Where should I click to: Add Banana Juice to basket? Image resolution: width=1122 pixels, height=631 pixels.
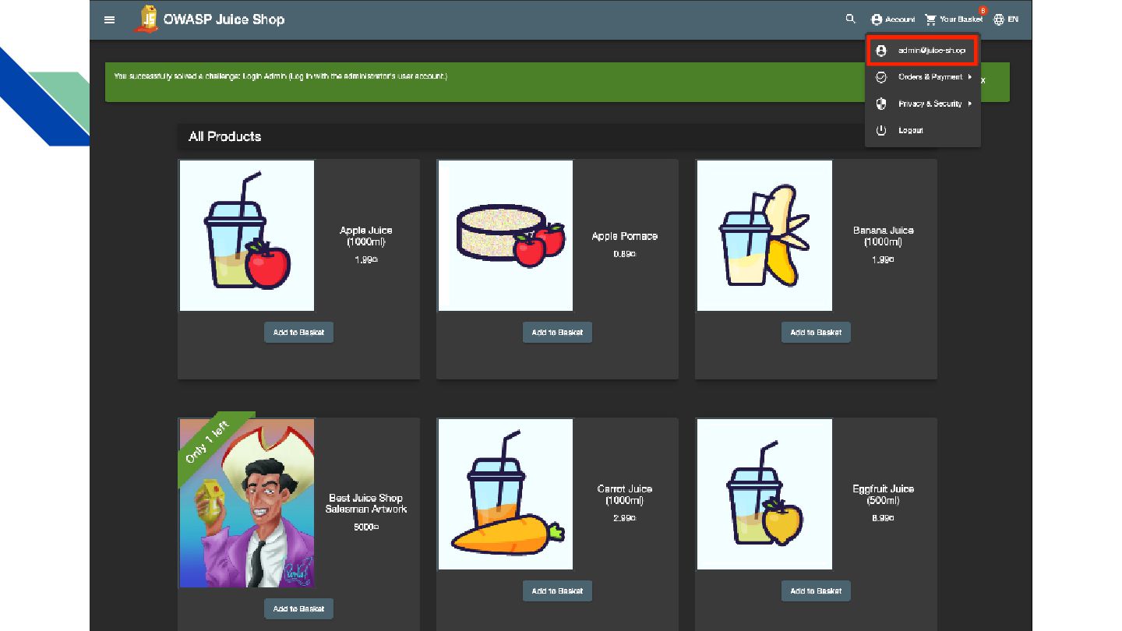pos(816,333)
